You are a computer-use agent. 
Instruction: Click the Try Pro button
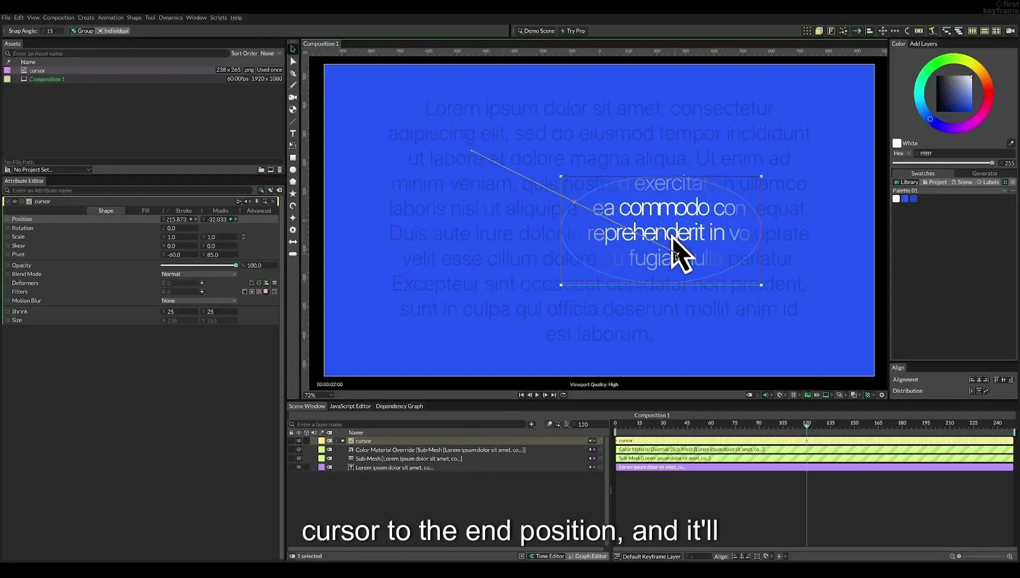573,31
